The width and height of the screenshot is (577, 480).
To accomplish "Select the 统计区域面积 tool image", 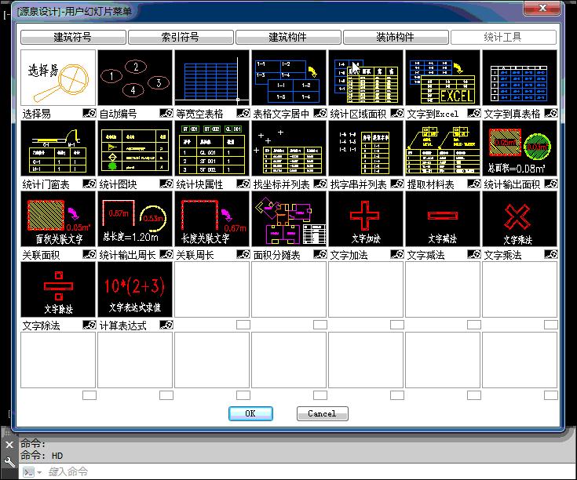I will point(366,78).
